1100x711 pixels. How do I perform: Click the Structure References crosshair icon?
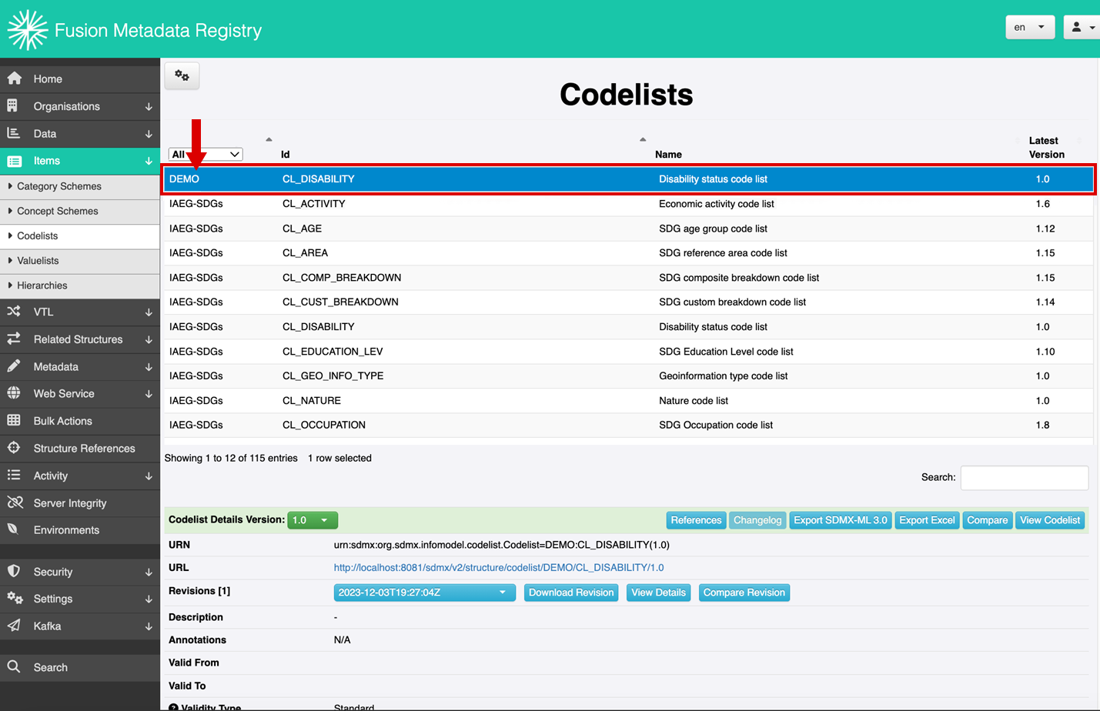pos(15,448)
